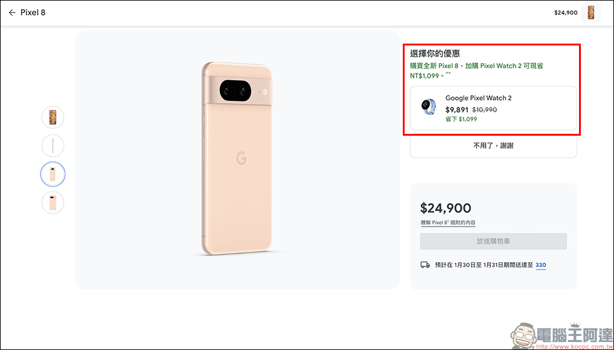Image resolution: width=614 pixels, height=350 pixels.
Task: Click the $24,900 price in the header
Action: coord(565,12)
